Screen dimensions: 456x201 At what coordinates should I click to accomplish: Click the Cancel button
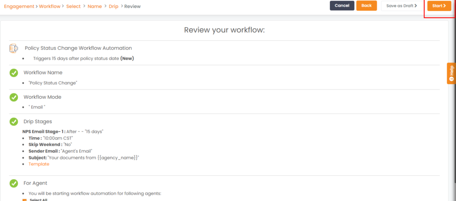tap(342, 5)
